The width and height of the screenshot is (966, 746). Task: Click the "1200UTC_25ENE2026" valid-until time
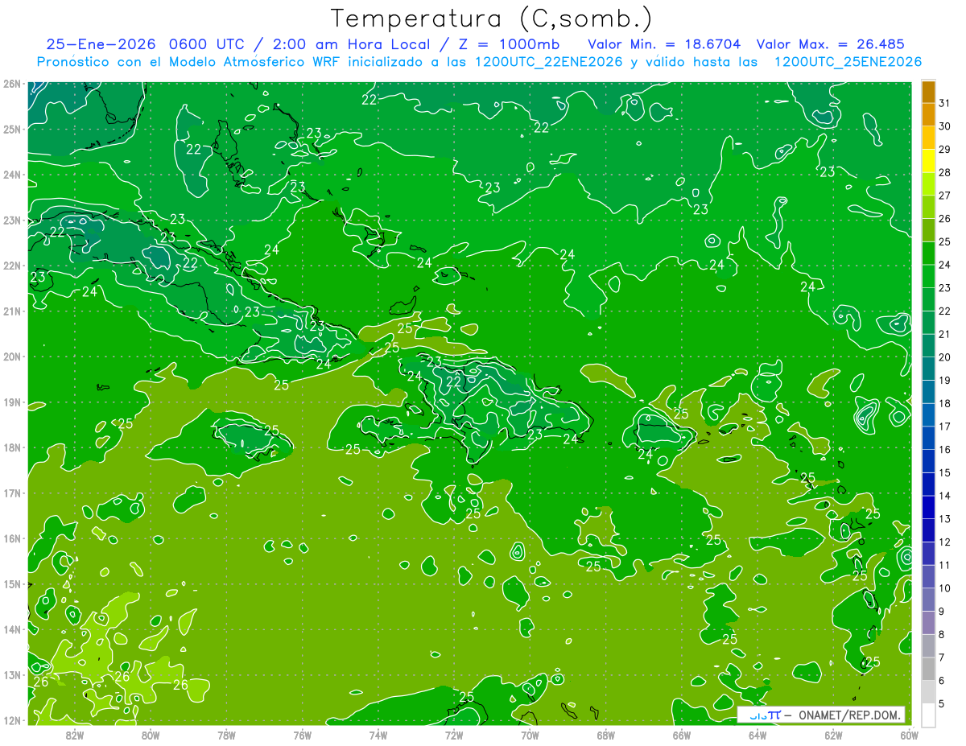click(x=848, y=62)
